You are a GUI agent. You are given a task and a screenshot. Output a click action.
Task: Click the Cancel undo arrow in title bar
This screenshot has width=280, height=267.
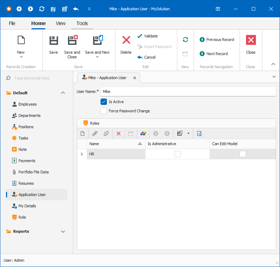[76, 9]
